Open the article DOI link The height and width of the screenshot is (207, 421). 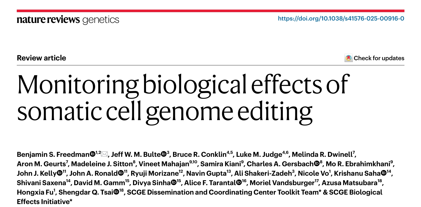tap(341, 19)
